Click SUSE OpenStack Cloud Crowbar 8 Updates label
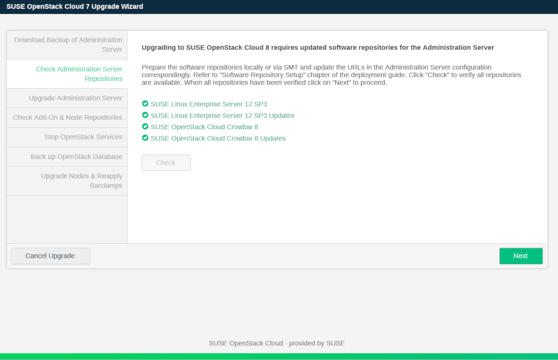Viewport: 558px width, 360px height. coord(218,138)
